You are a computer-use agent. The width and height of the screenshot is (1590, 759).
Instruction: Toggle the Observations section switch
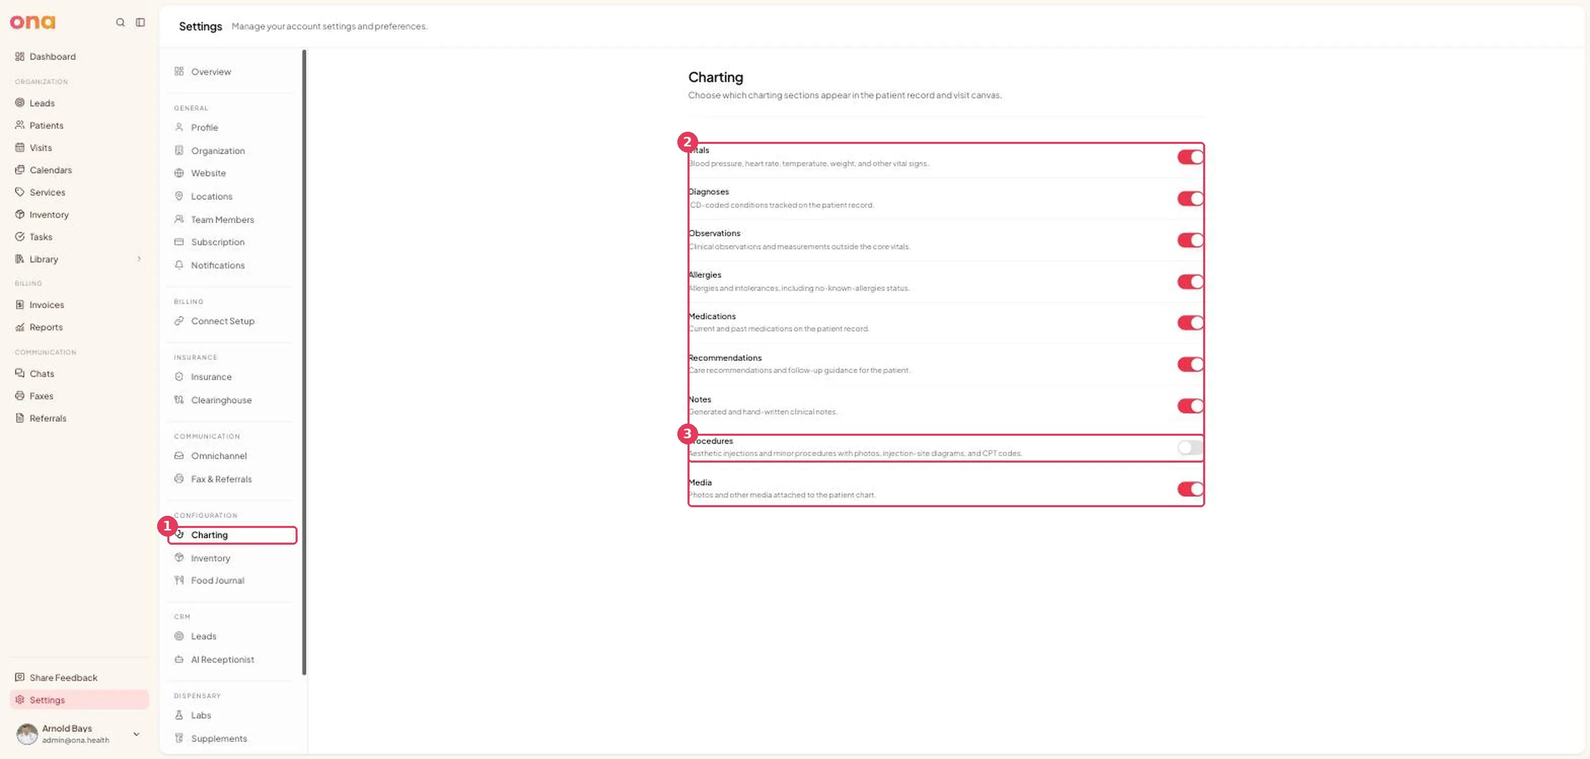pyautogui.click(x=1190, y=240)
